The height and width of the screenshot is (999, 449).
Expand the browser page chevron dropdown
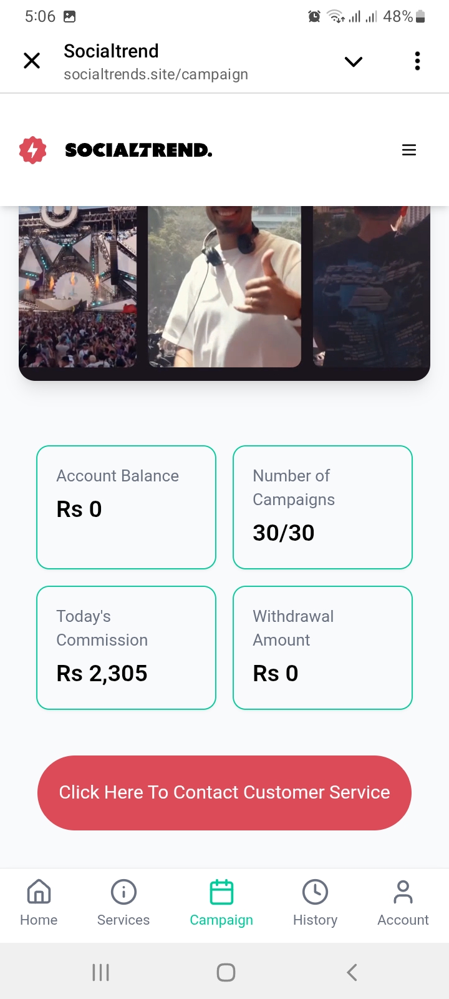coord(354,61)
